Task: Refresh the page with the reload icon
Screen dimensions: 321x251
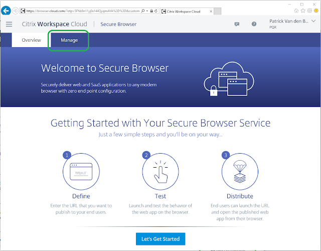Action: [x=156, y=11]
